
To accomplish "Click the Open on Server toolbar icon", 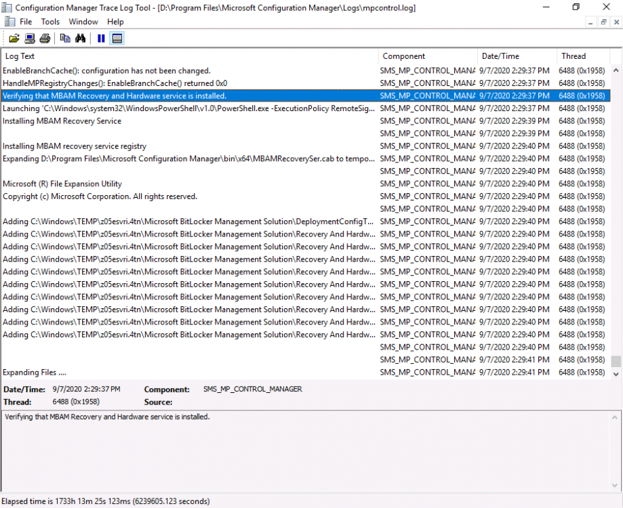I will (30, 39).
